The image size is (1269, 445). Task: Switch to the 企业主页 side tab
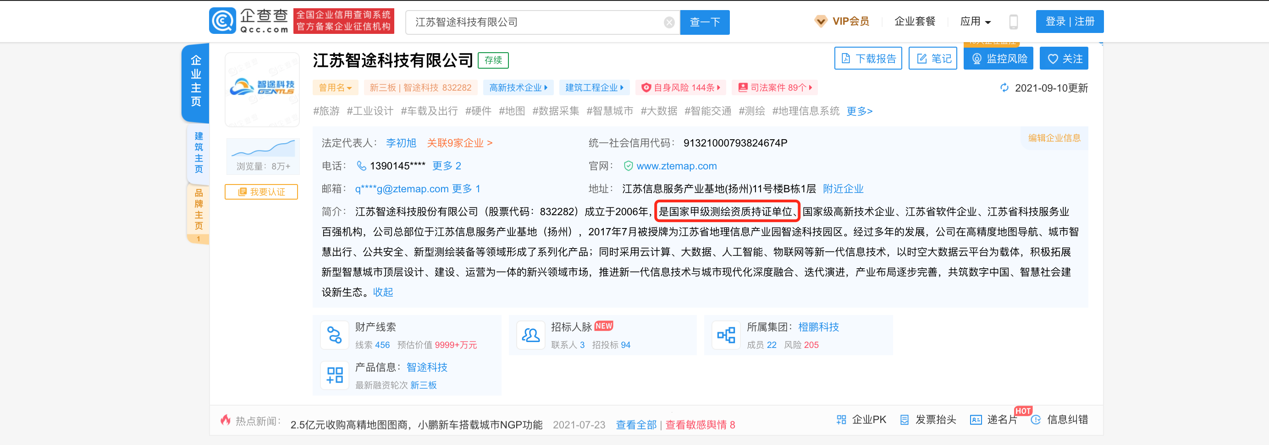coord(196,81)
